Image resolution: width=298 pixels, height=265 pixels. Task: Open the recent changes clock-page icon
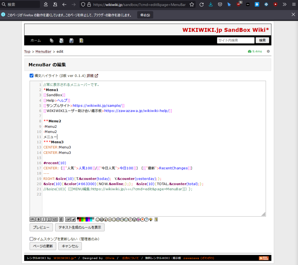pyautogui.click(x=61, y=40)
